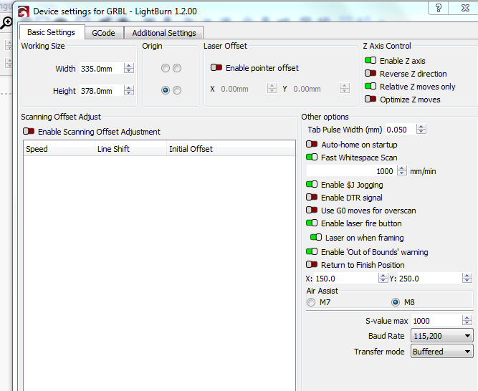Image resolution: width=478 pixels, height=391 pixels.
Task: Toggle Use G0 moves for overscan
Action: (x=312, y=210)
